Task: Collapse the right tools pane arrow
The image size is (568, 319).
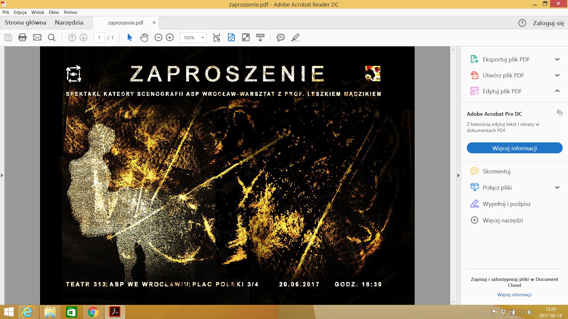Action: point(459,175)
